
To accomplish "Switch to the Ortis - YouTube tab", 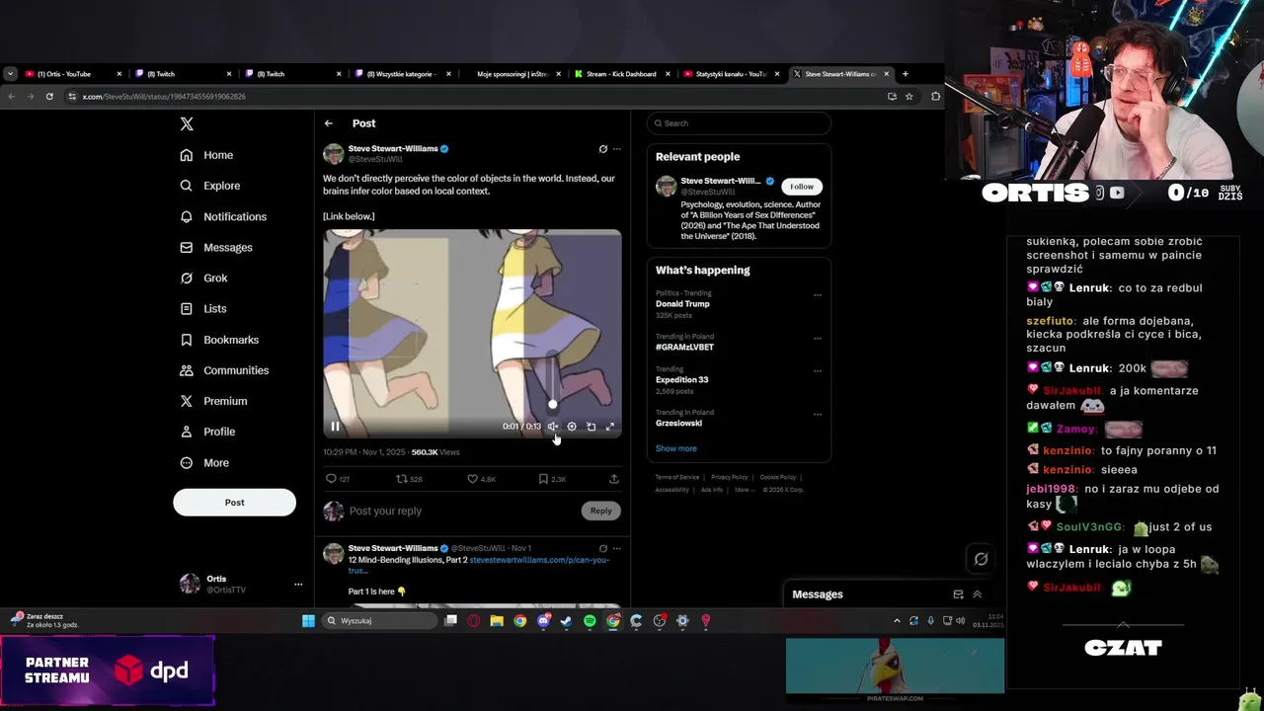I will click(72, 74).
